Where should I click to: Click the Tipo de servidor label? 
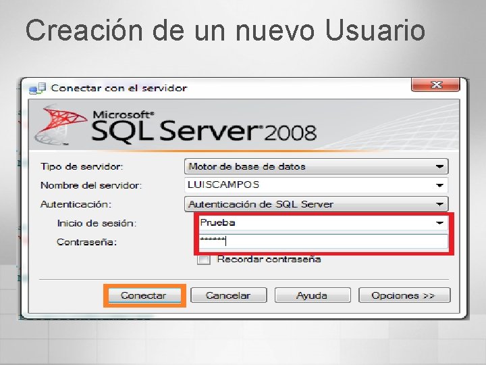(x=82, y=167)
